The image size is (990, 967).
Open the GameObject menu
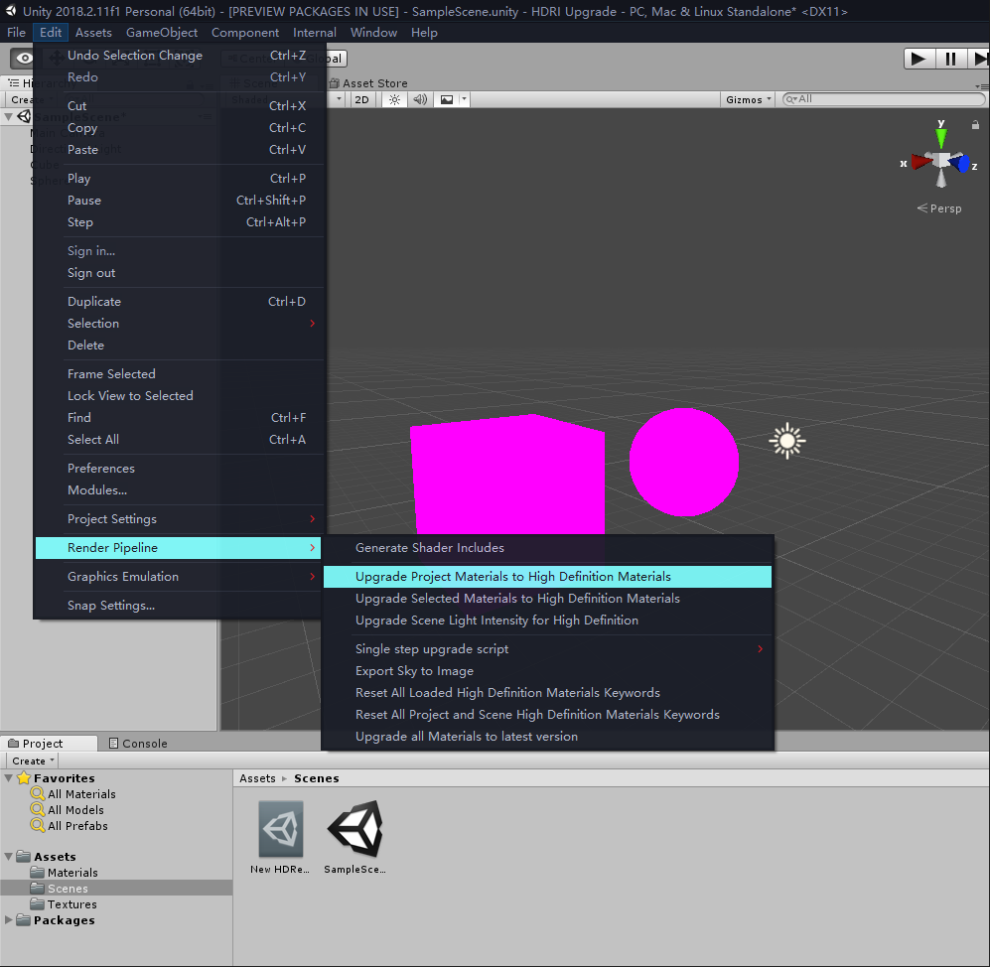click(x=162, y=32)
